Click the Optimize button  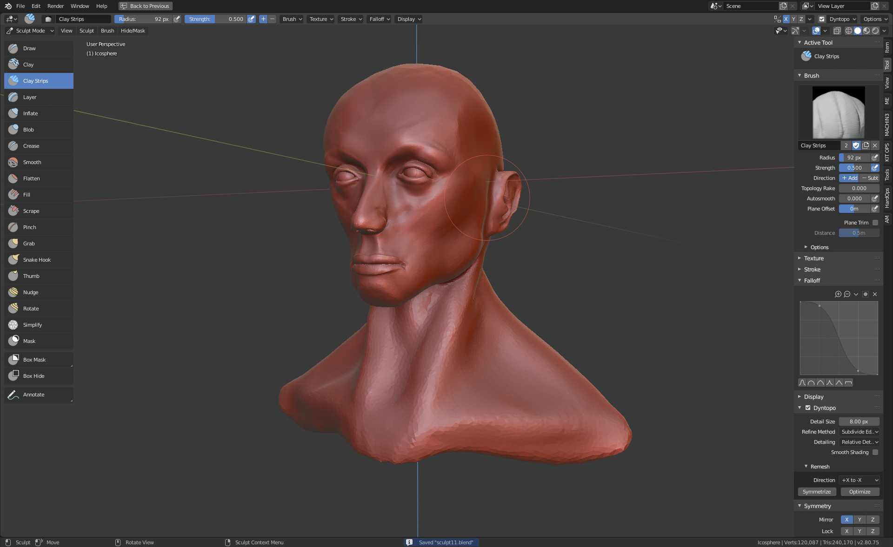(860, 492)
